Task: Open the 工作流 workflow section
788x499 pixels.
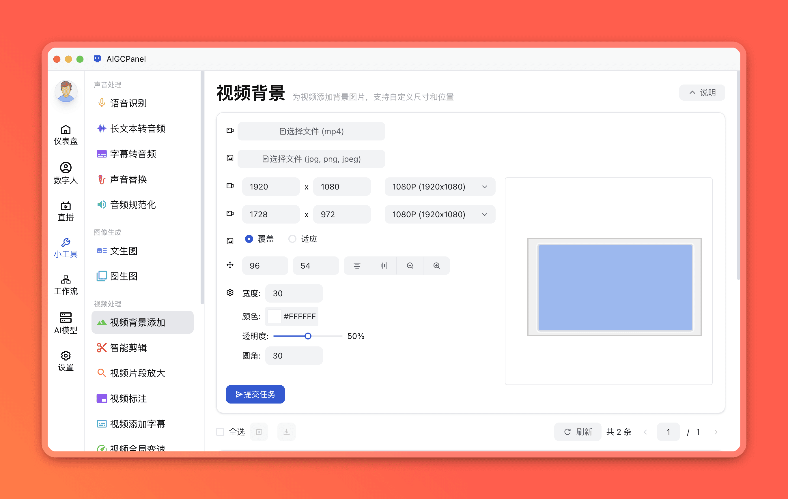Action: 66,286
